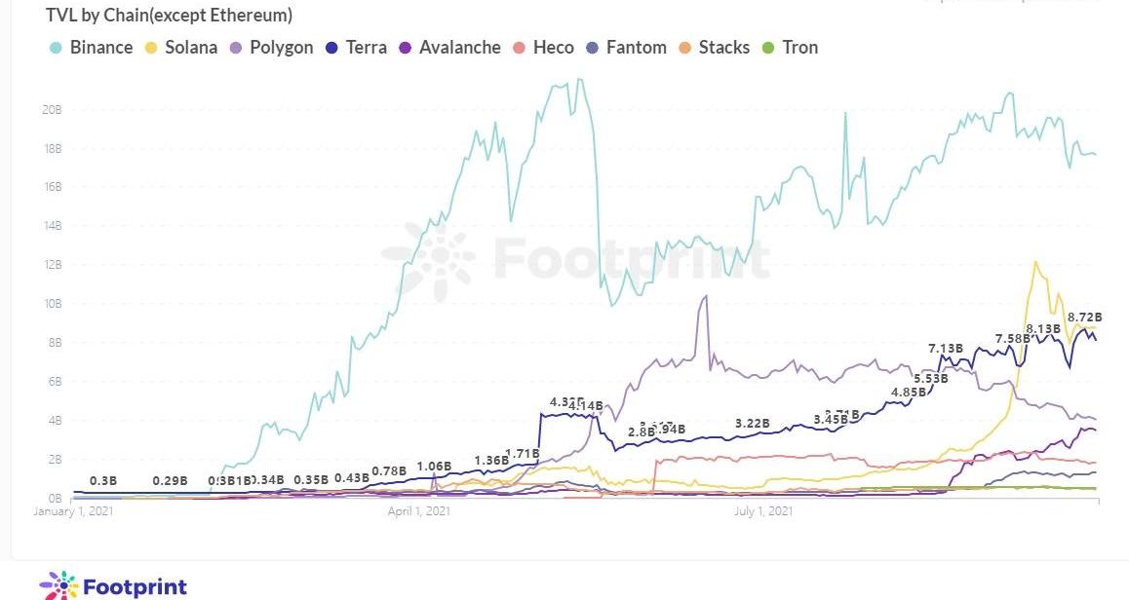Click the 8.72B Terra data label
Viewport: 1129px width, 600px height.
click(x=1084, y=318)
